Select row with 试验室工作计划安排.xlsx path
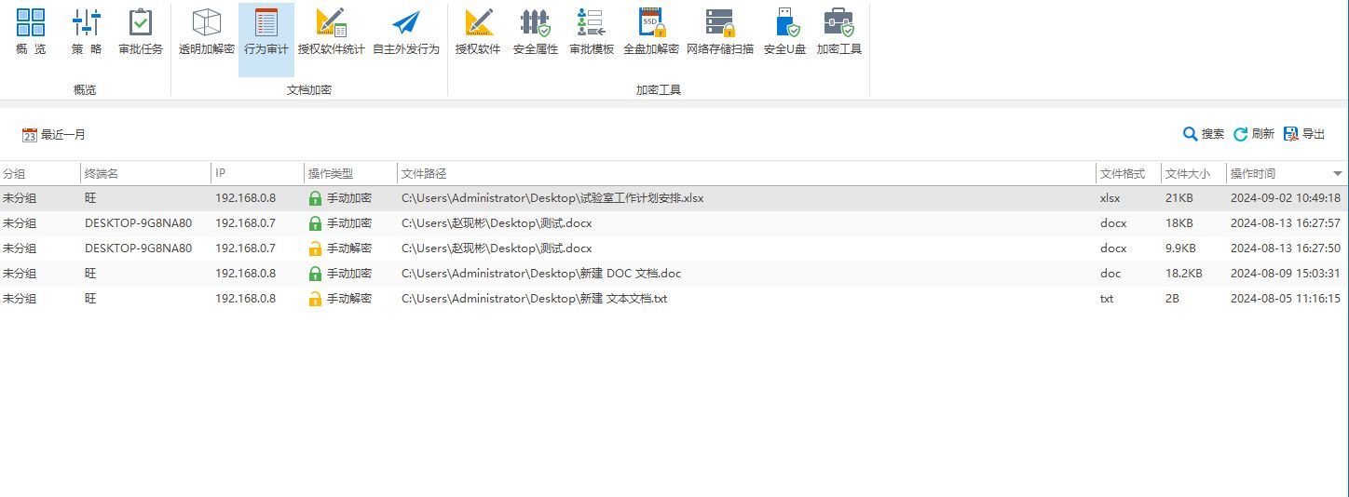 [674, 198]
